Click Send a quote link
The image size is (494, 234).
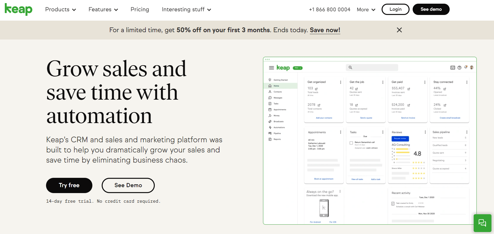[x=366, y=118]
